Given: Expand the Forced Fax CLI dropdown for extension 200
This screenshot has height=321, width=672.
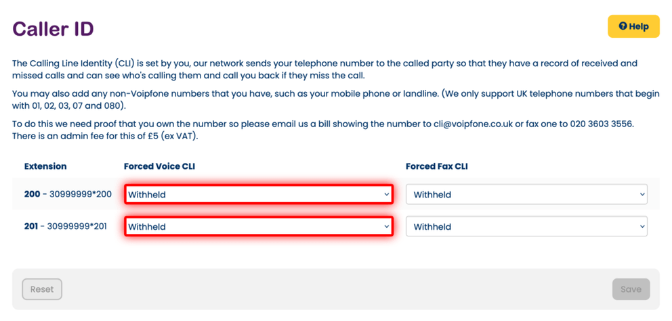Looking at the screenshot, I should (526, 195).
